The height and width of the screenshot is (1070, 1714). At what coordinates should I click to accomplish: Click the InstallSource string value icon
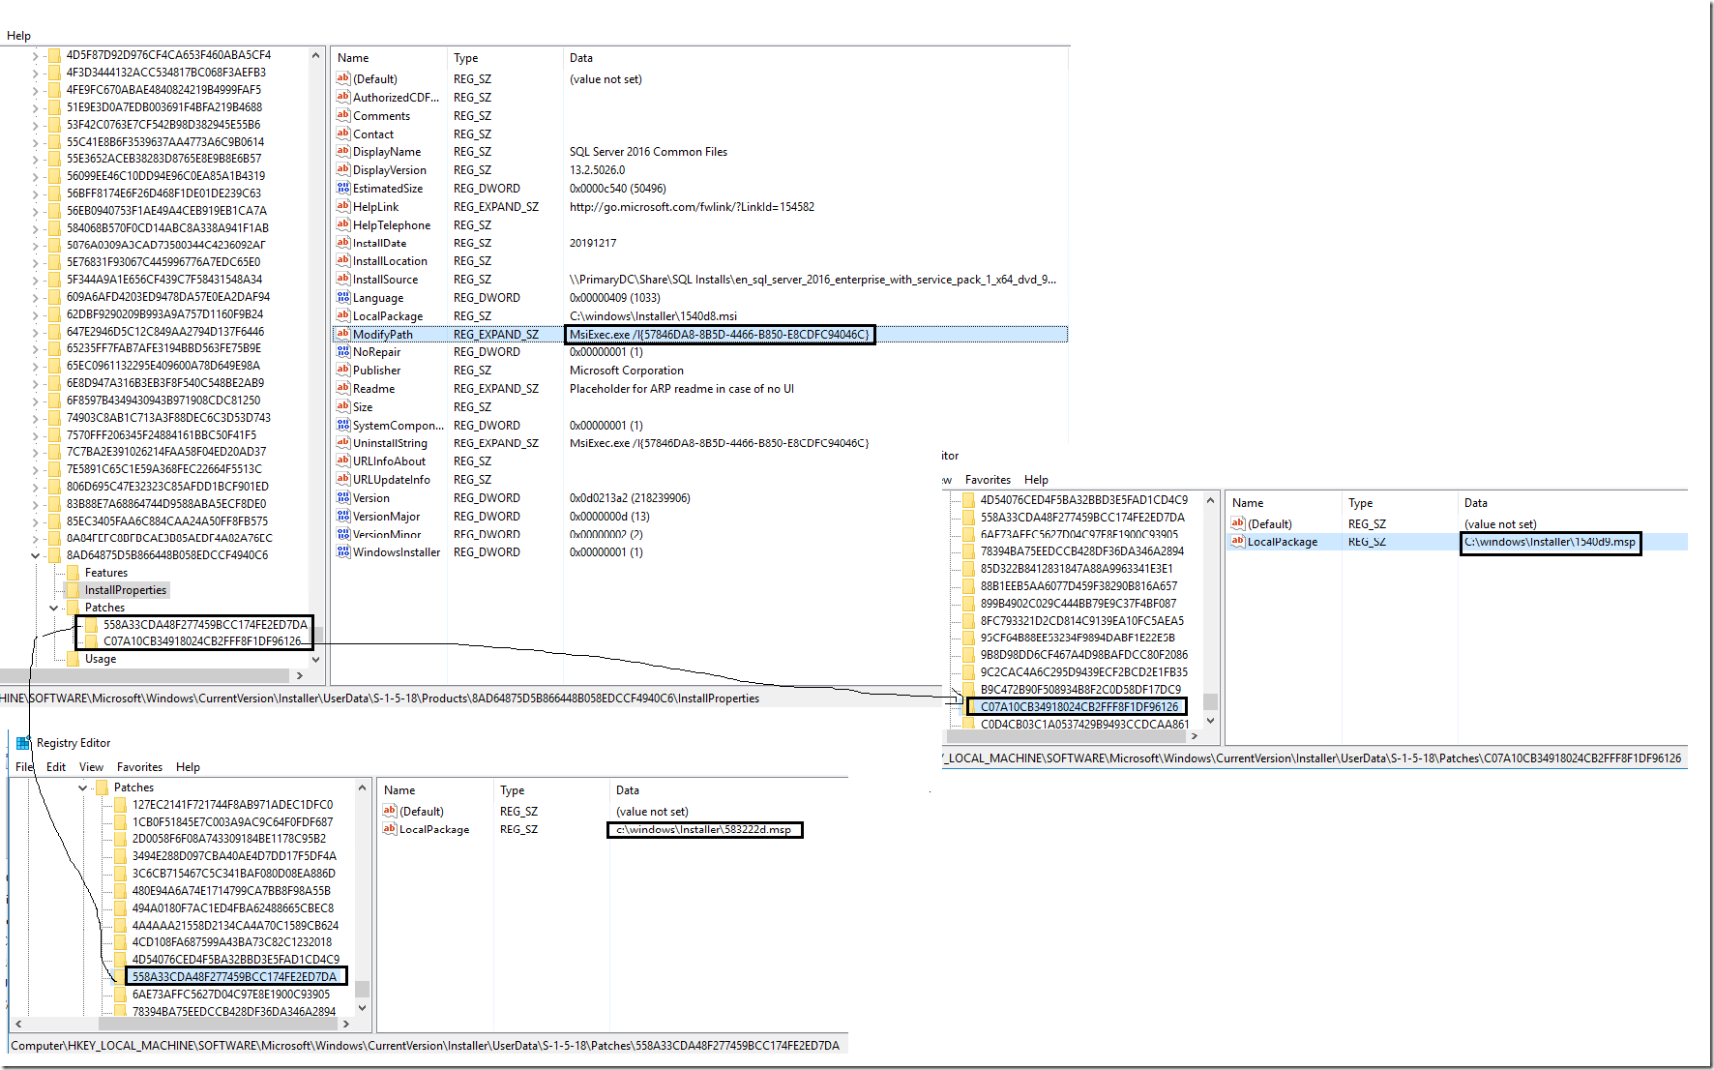click(x=342, y=280)
